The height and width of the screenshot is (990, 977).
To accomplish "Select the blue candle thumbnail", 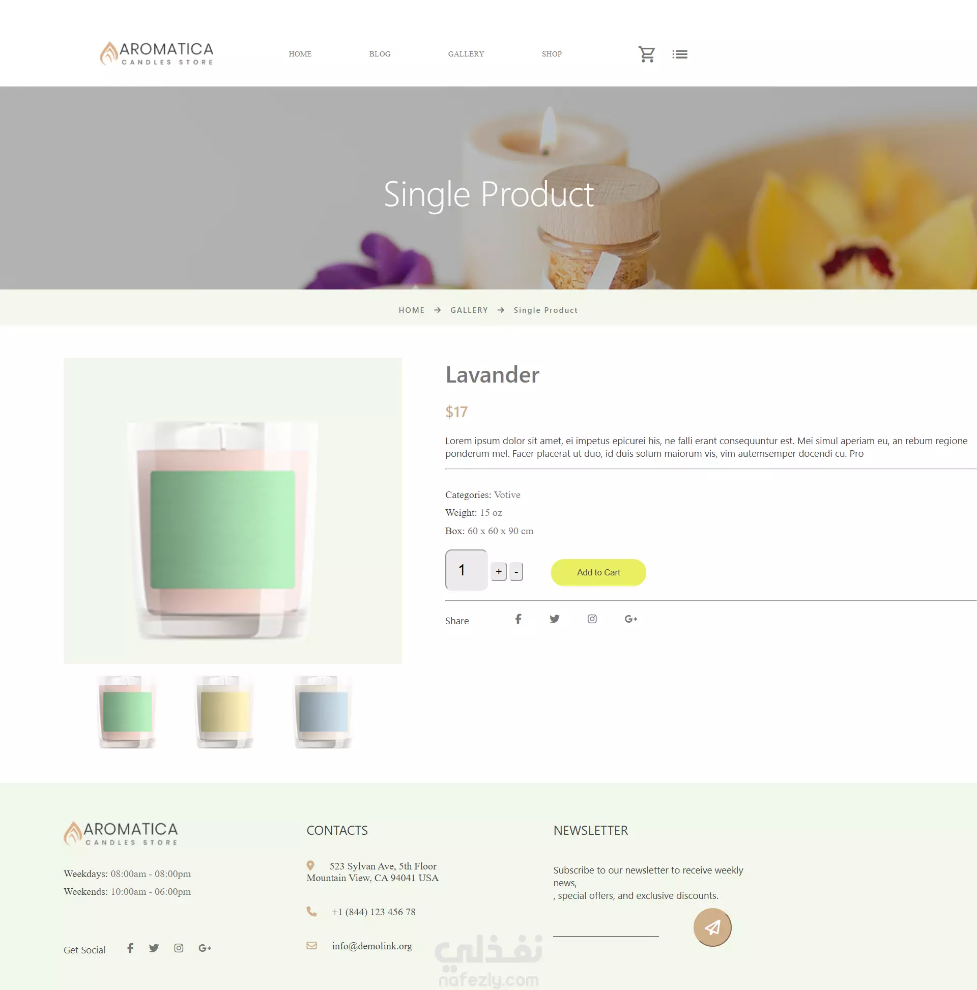I will [x=323, y=712].
